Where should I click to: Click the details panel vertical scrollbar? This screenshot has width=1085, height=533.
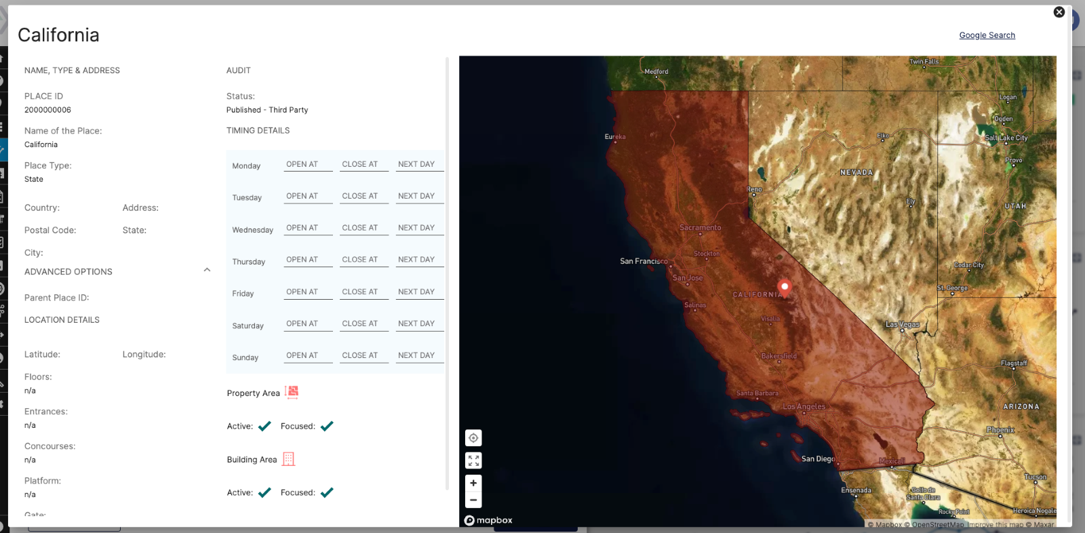(x=447, y=273)
